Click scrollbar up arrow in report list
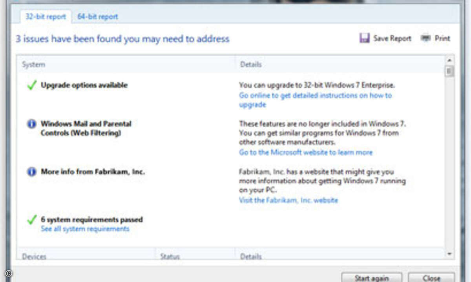The height and width of the screenshot is (282, 471). click(449, 60)
